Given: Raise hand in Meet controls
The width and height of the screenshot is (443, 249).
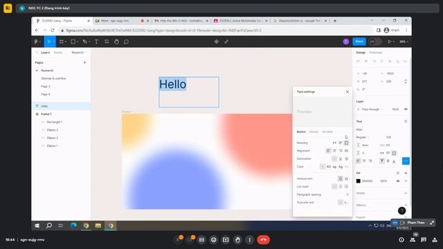Looking at the screenshot, I should (237, 240).
